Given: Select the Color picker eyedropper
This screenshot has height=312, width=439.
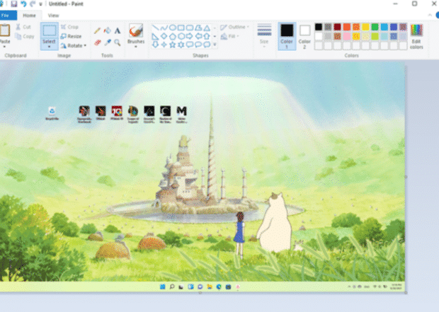Looking at the screenshot, I should click(x=107, y=42).
